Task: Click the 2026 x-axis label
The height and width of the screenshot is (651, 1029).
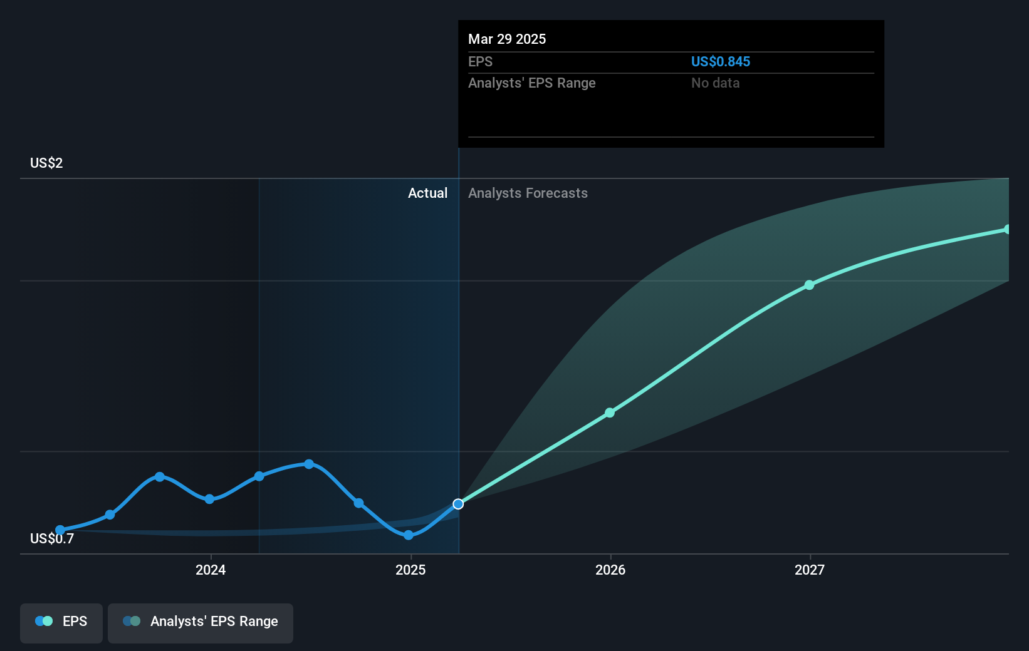Action: point(610,570)
